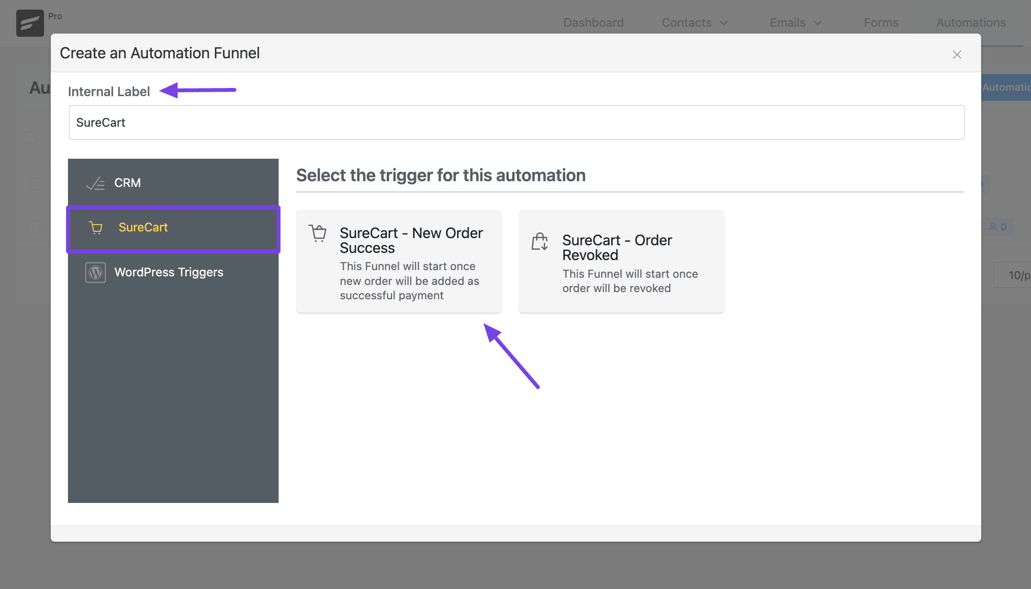This screenshot has width=1031, height=589.
Task: Close the Create an Automation Funnel dialog
Action: (957, 55)
